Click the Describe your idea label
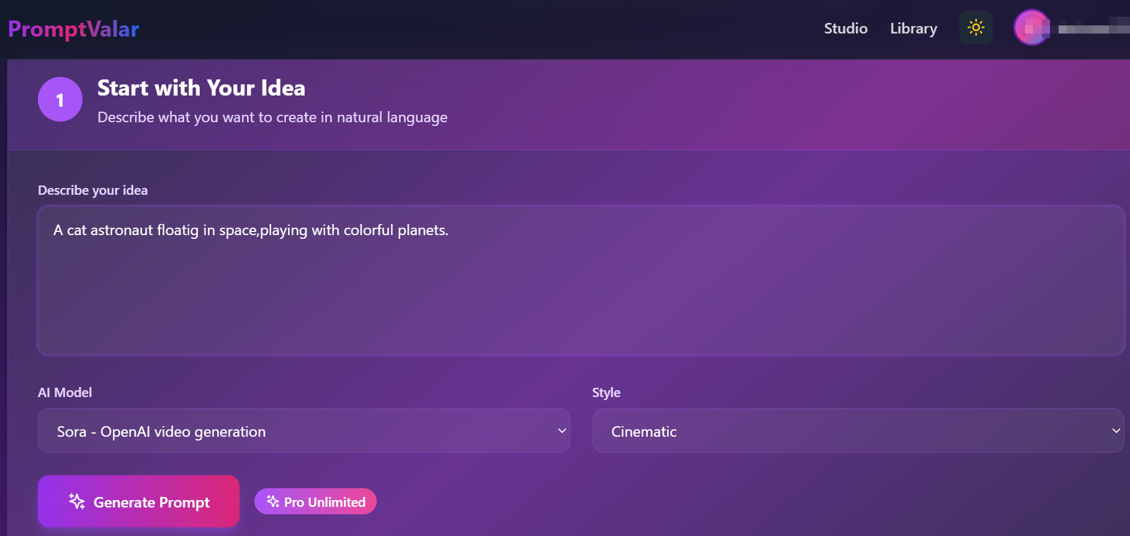This screenshot has height=536, width=1130. (x=92, y=190)
